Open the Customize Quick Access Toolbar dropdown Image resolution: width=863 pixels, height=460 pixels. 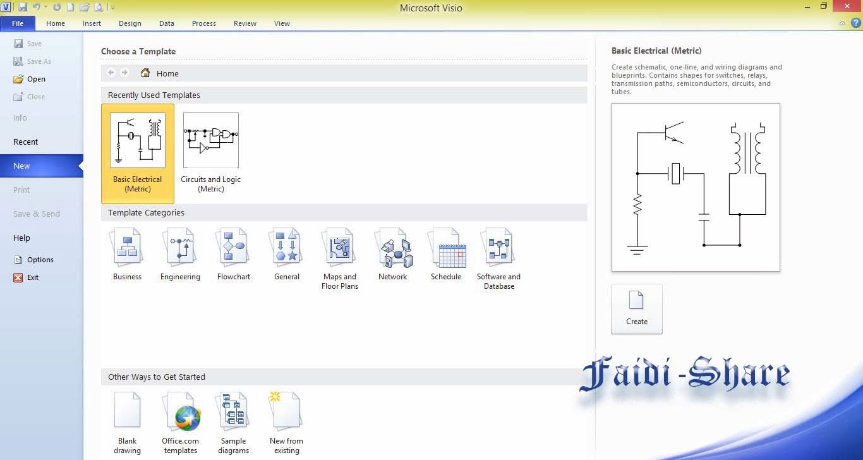(x=112, y=8)
